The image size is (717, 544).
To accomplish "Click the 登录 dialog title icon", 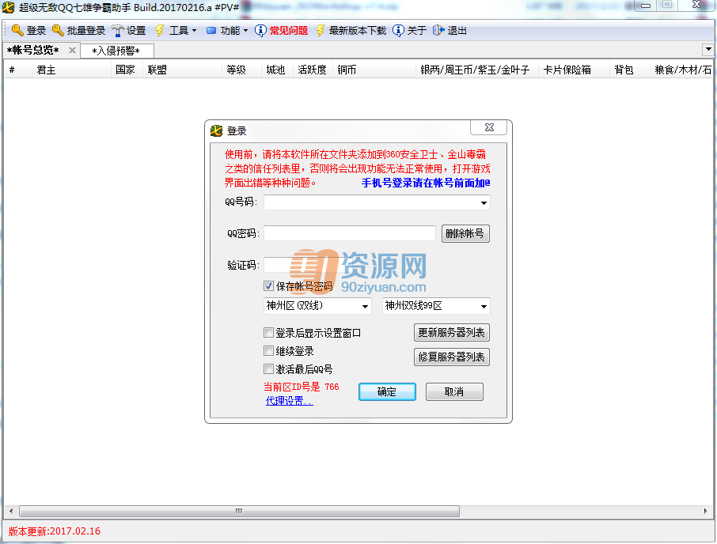I will click(x=216, y=131).
